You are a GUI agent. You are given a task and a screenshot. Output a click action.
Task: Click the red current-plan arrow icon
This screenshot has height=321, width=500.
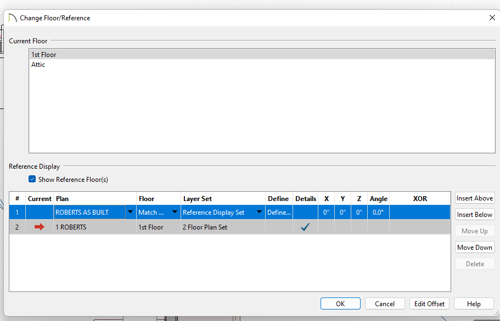[x=39, y=227]
